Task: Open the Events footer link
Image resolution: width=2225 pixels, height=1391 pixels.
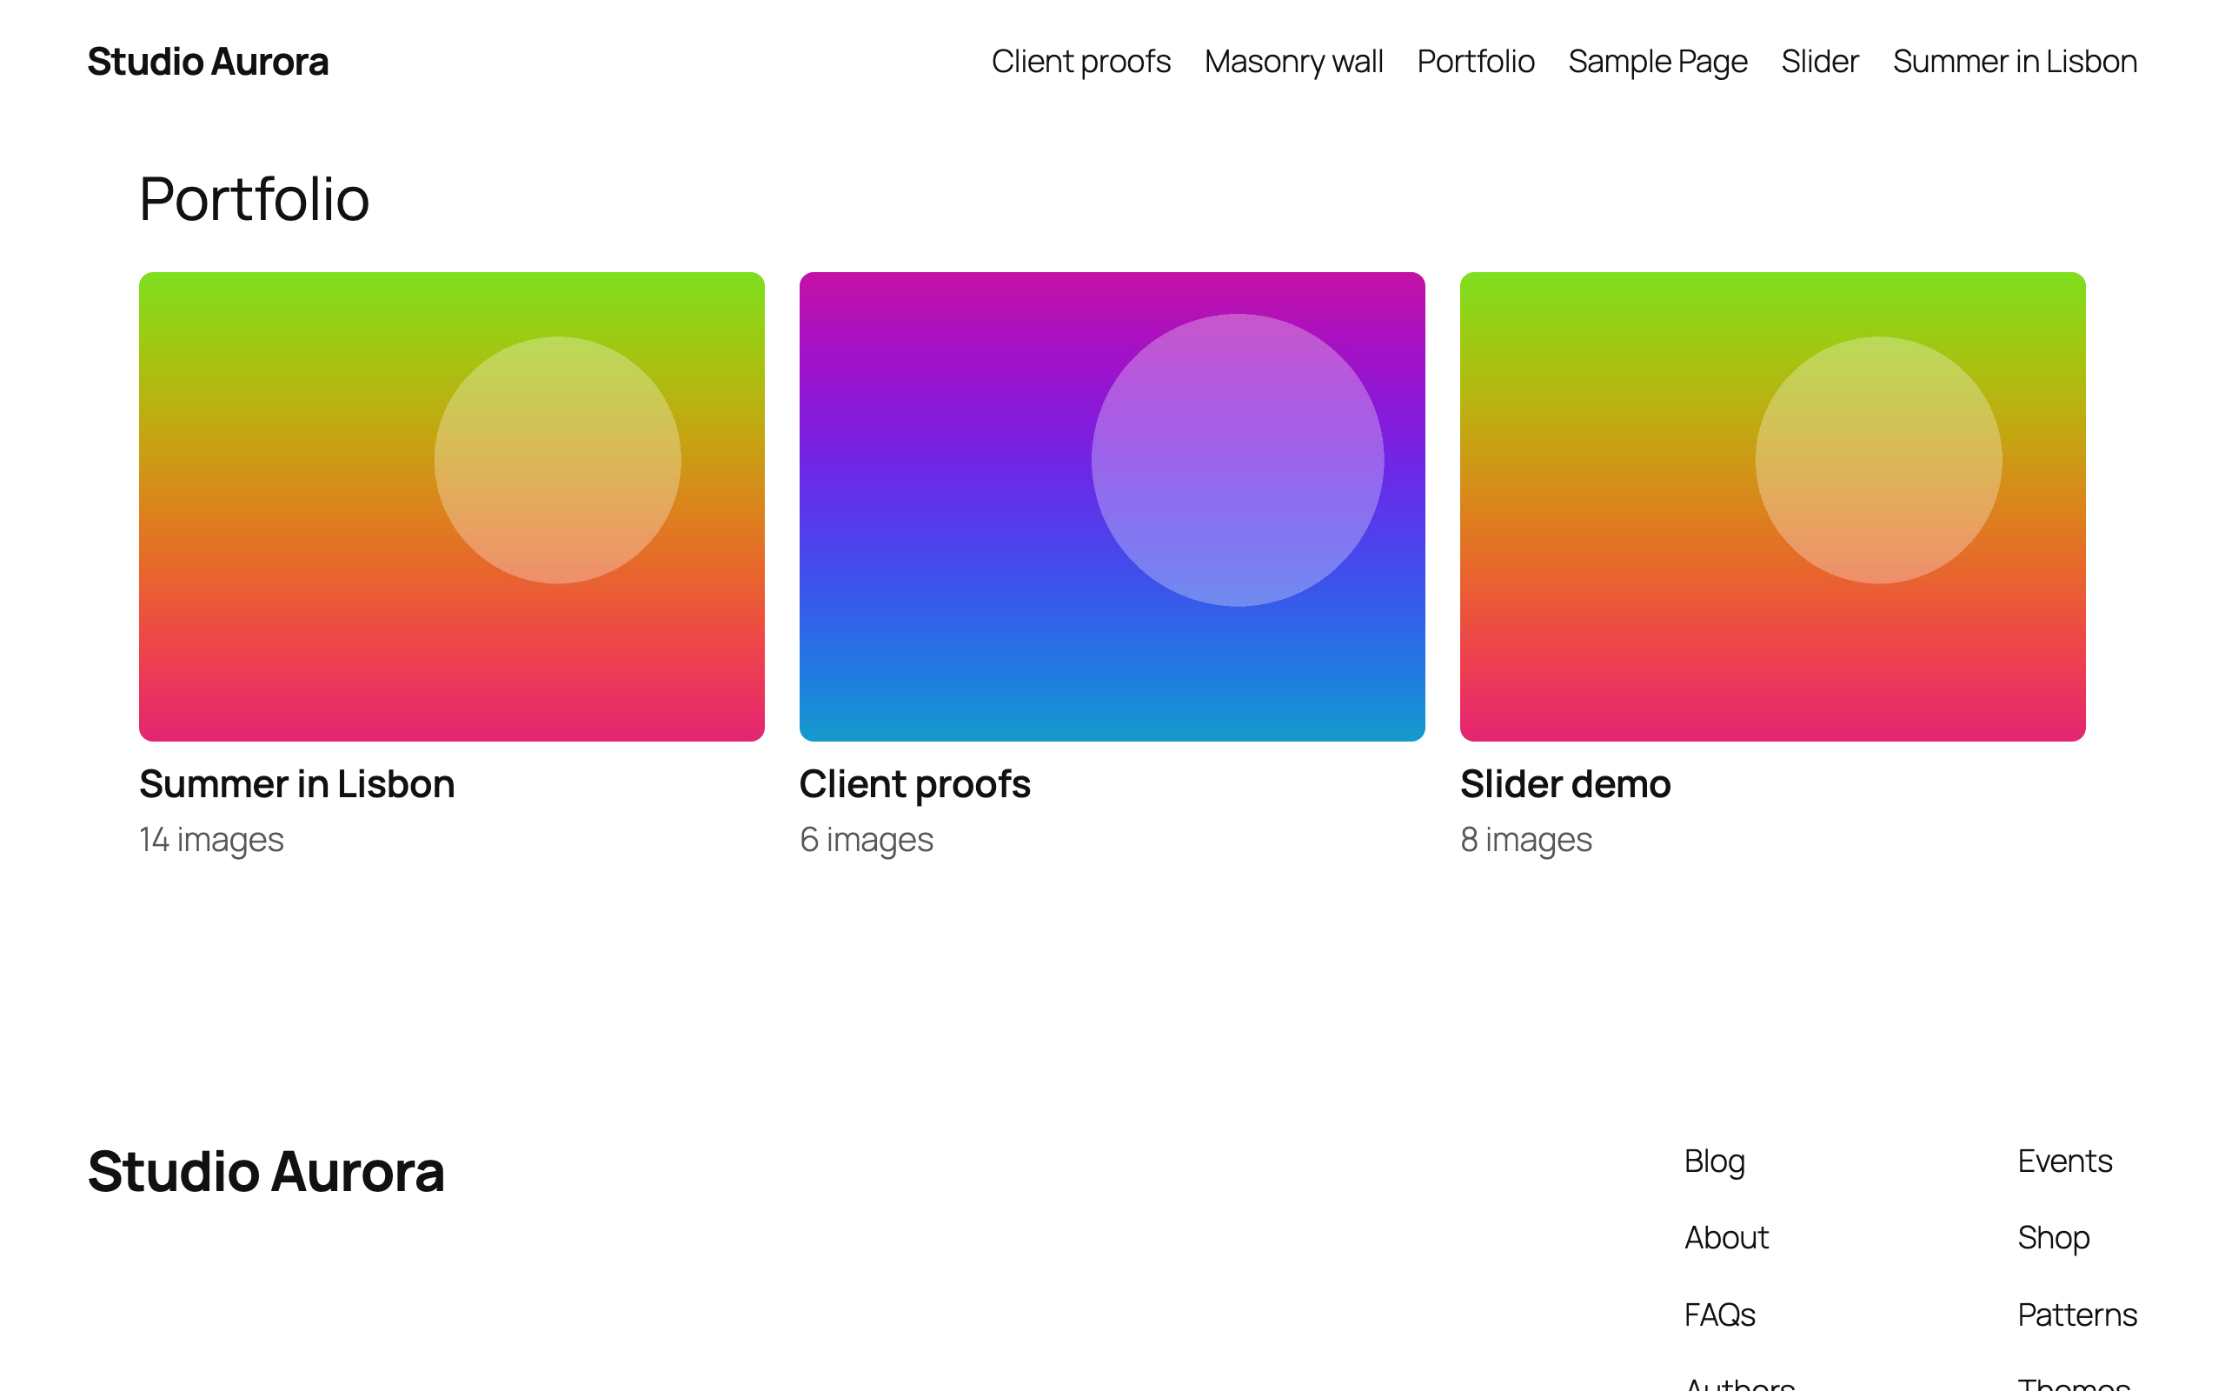Action: 2065,1162
